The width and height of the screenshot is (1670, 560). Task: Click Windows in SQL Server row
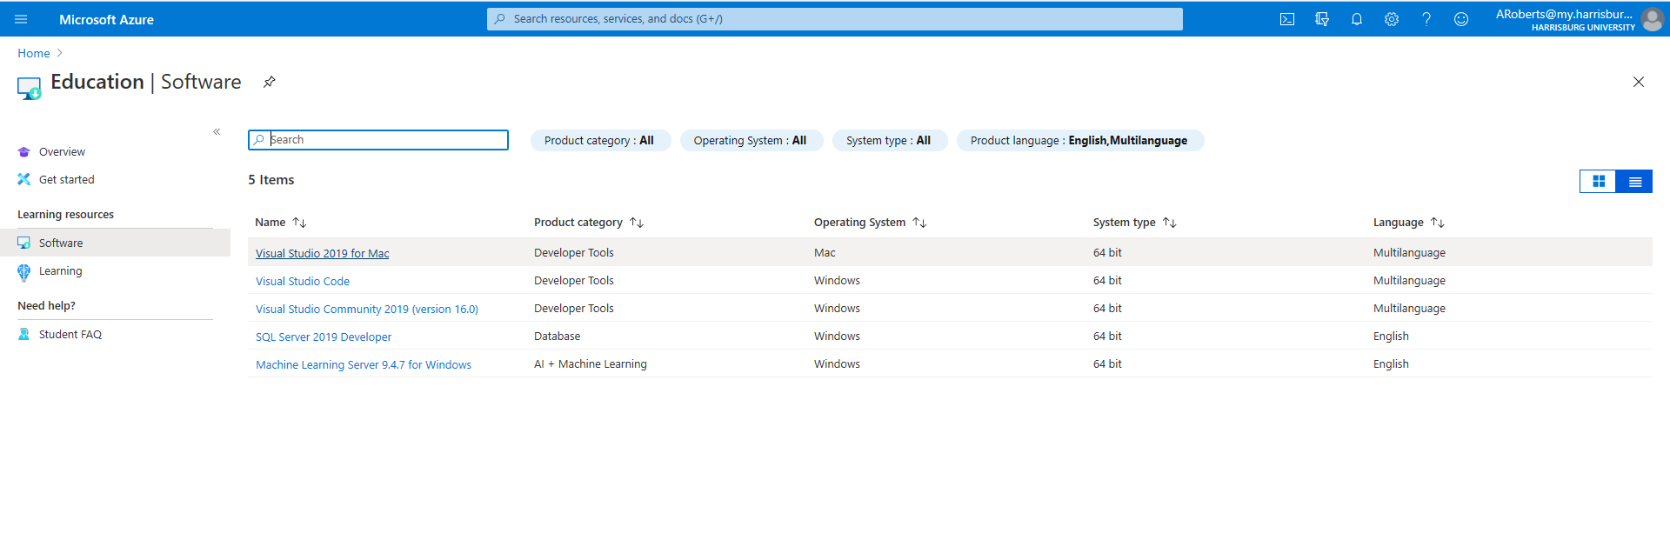click(837, 336)
